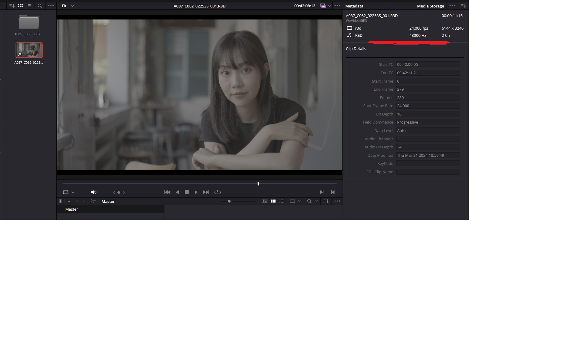Adjust the media pool thumbnail size slider

(229, 201)
